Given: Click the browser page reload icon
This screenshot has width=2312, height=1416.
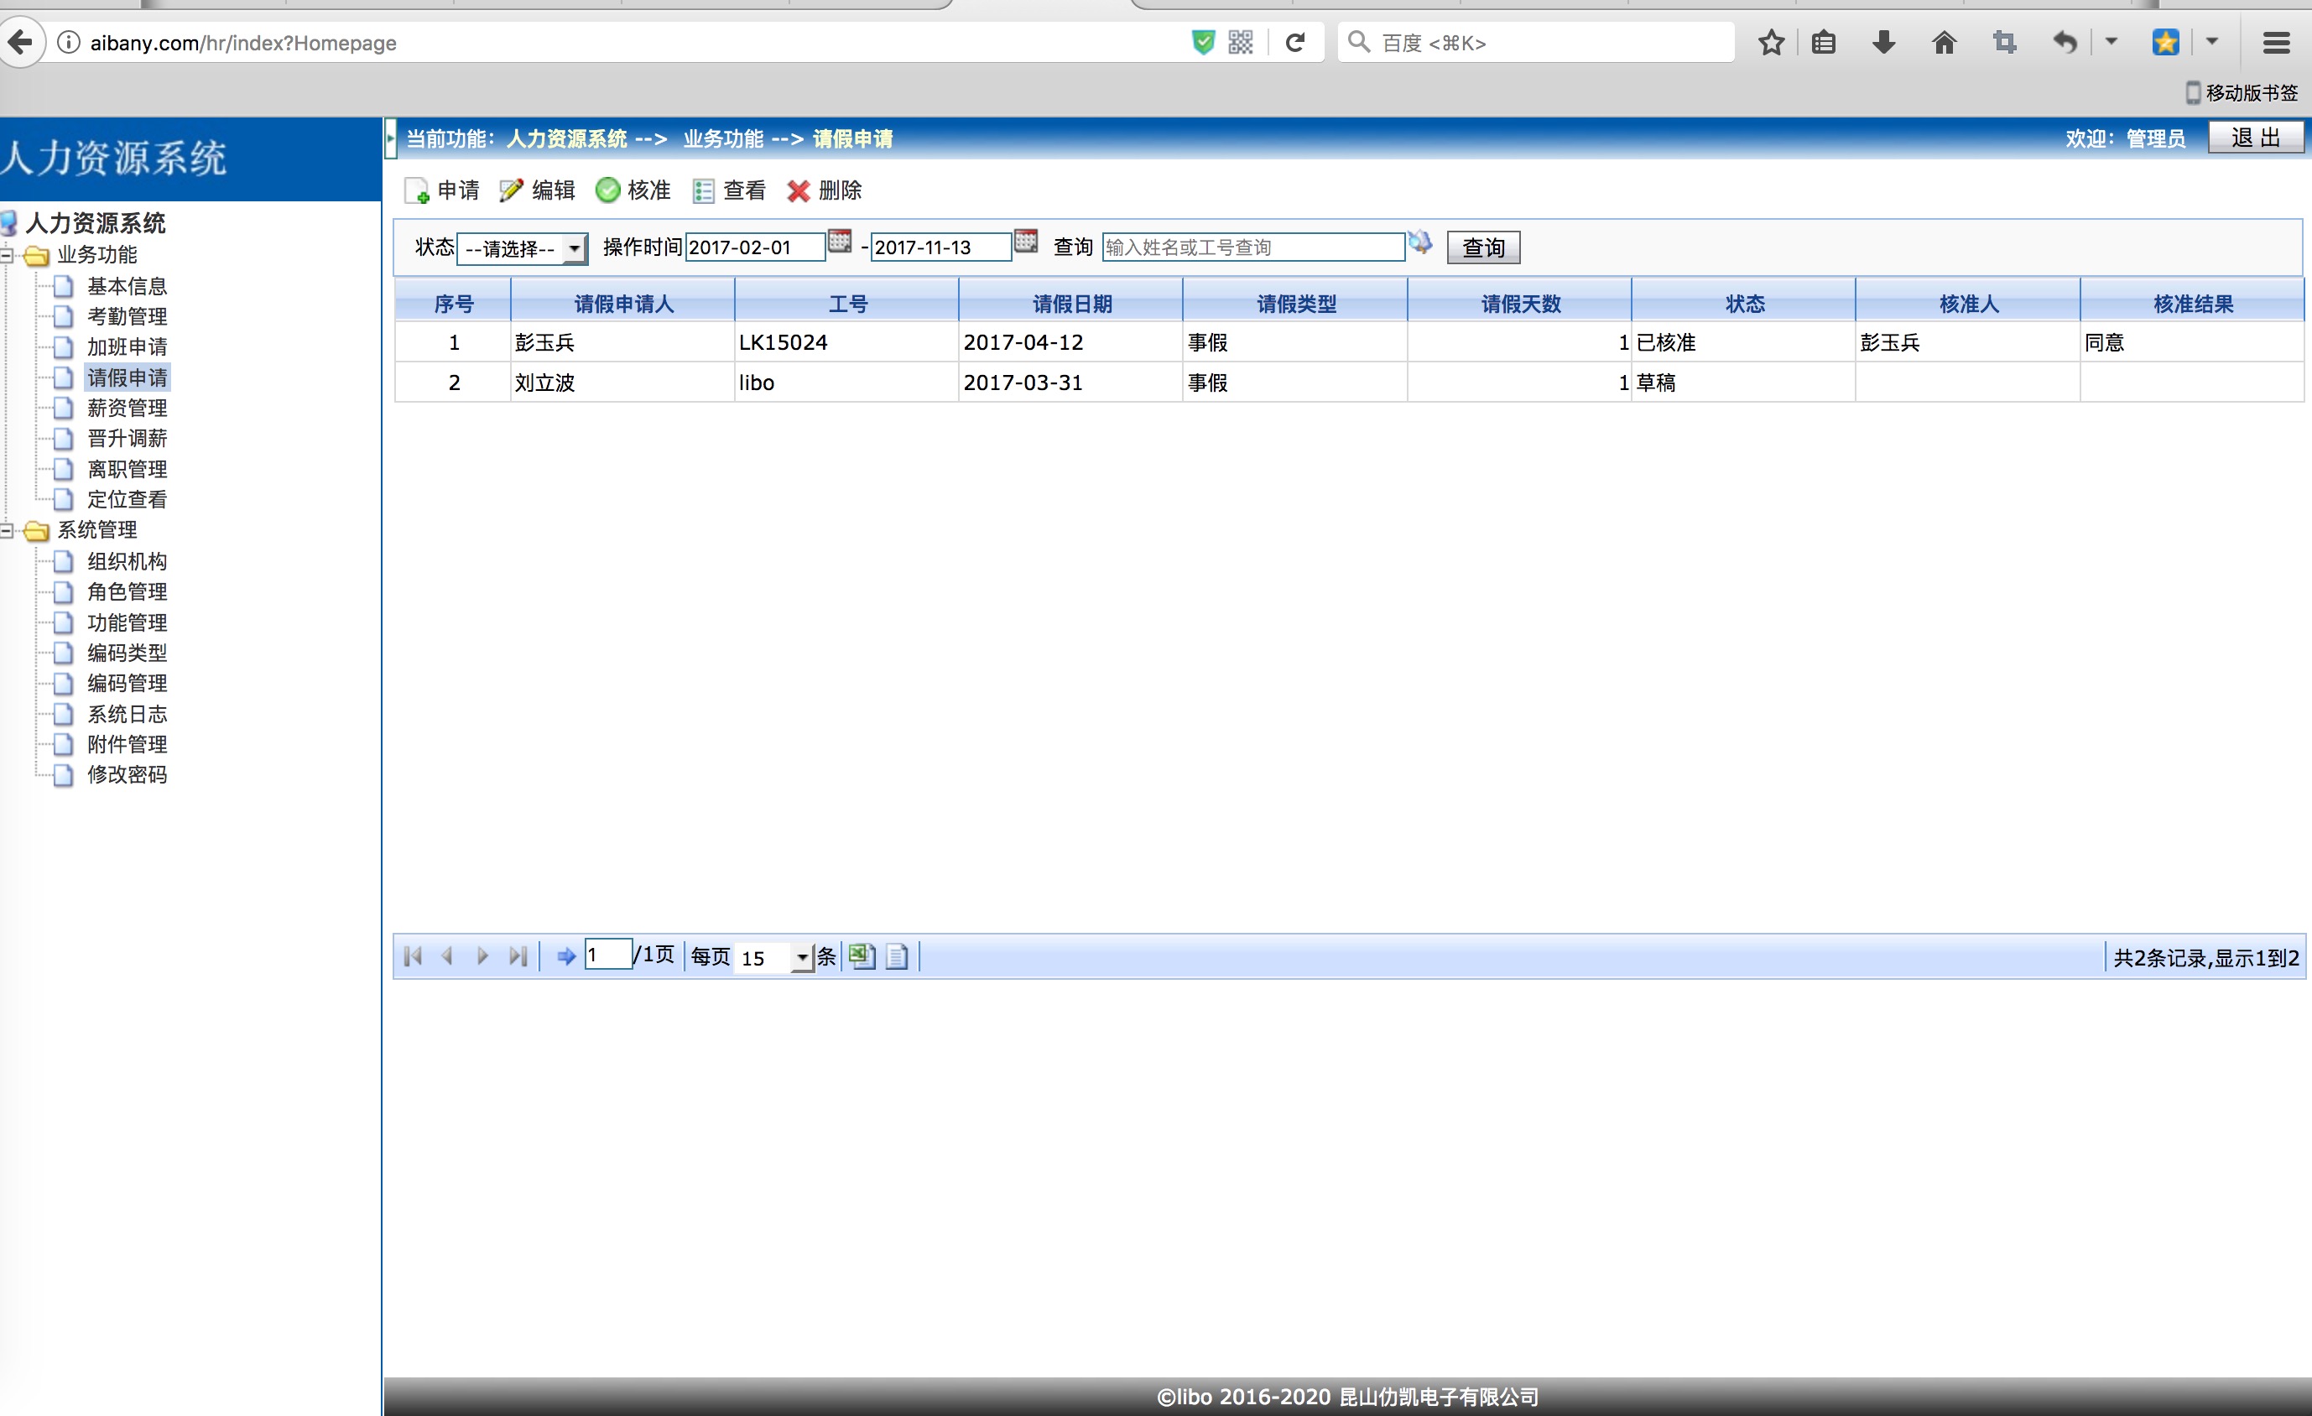Looking at the screenshot, I should [1295, 42].
